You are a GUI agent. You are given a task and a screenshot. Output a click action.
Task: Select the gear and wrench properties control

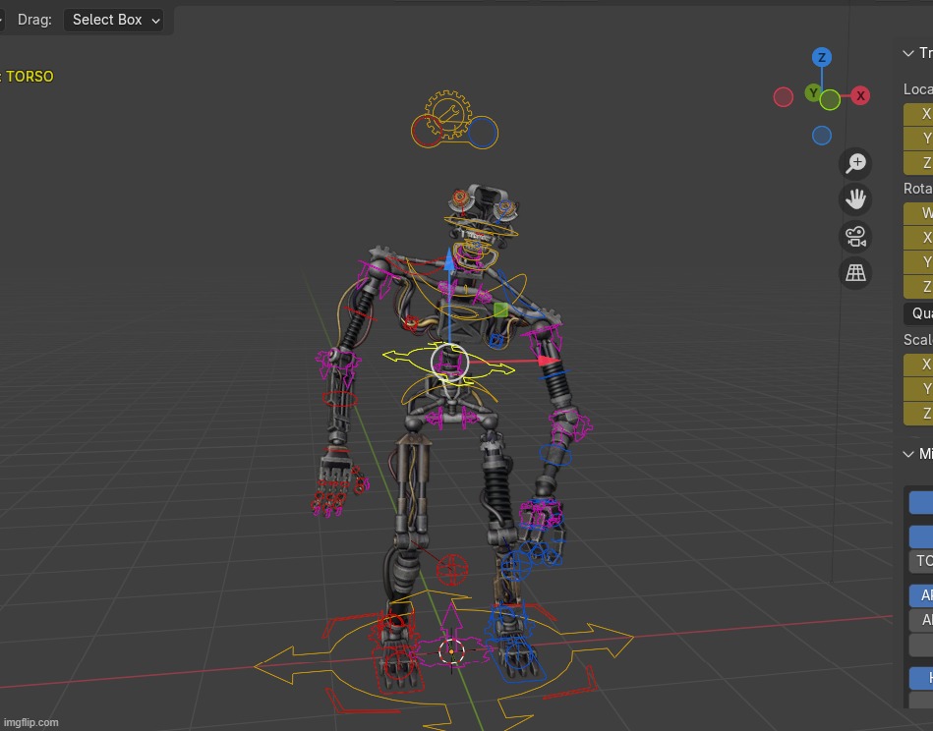tap(448, 114)
